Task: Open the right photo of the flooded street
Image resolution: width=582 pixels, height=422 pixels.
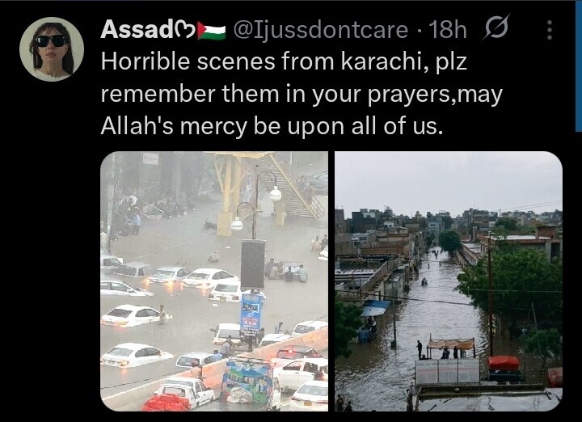Action: click(x=449, y=281)
